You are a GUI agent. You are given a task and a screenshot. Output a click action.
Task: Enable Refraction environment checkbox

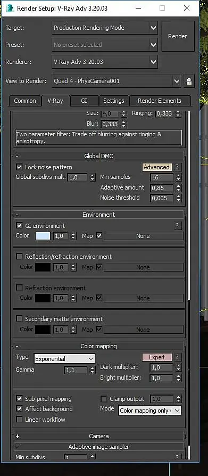click(x=19, y=288)
